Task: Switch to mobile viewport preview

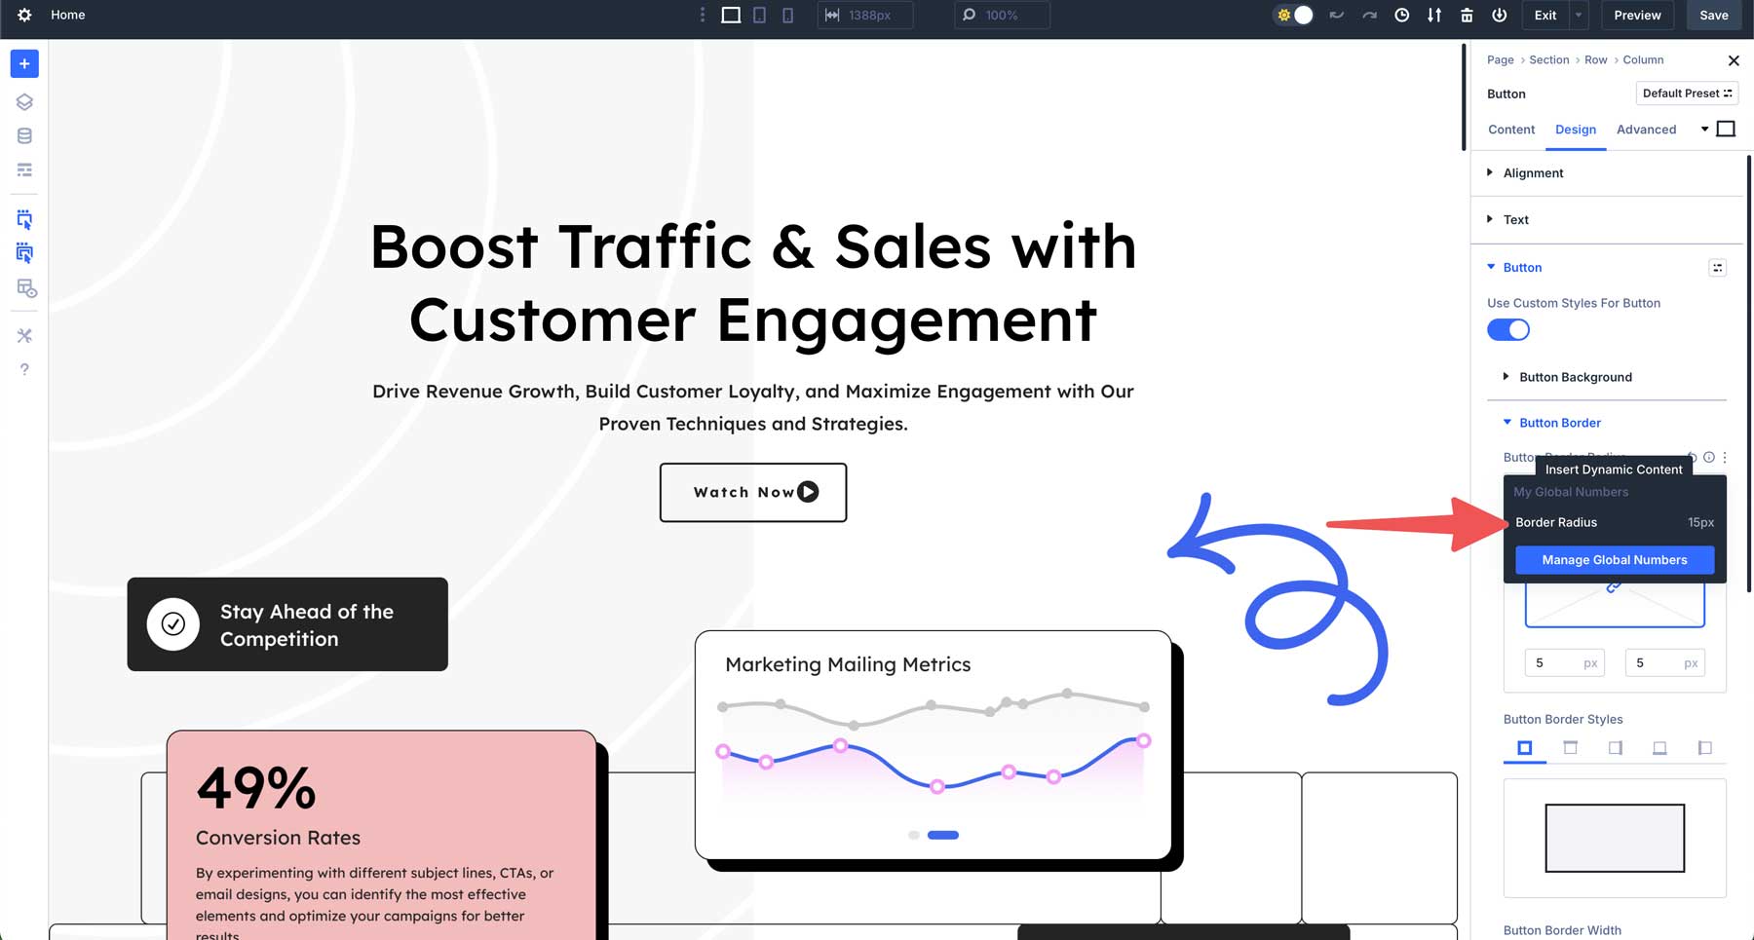Action: pos(788,15)
